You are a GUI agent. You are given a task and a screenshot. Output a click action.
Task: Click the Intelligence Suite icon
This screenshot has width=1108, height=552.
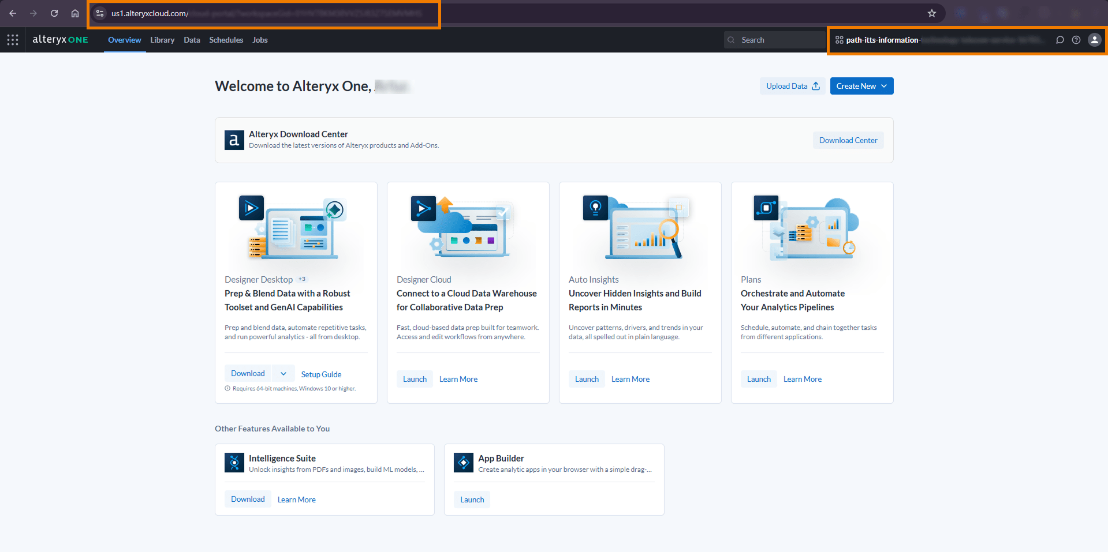click(x=234, y=463)
